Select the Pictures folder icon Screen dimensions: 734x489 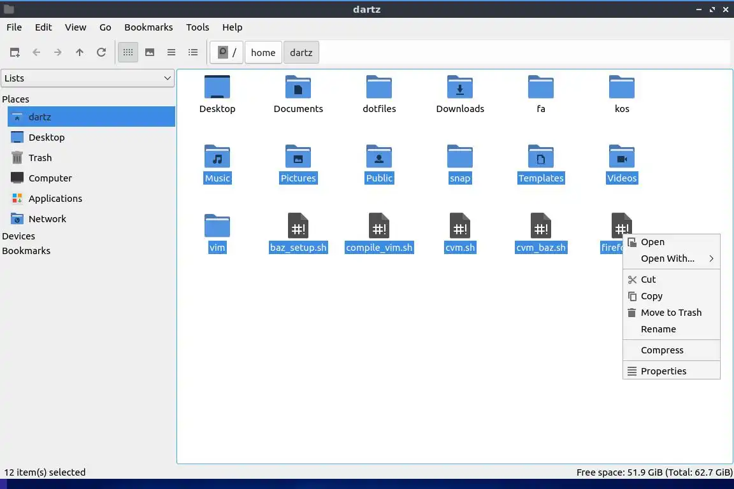(298, 156)
